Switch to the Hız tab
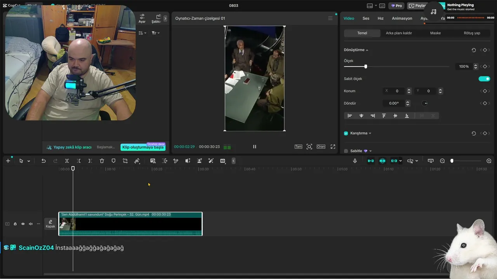497x279 pixels. tap(381, 18)
